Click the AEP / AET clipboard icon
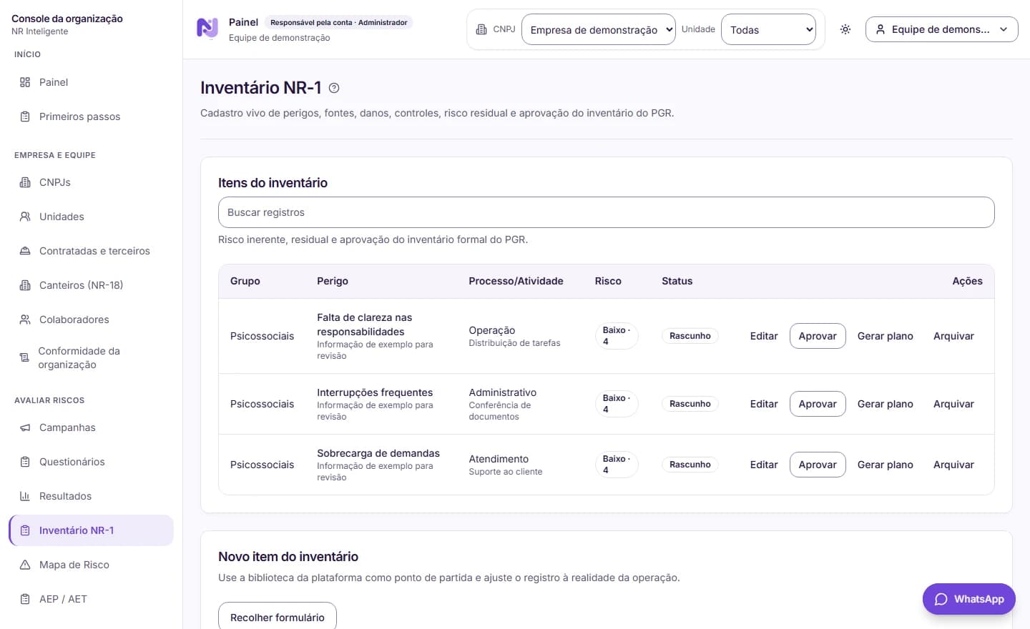The width and height of the screenshot is (1030, 629). click(25, 599)
